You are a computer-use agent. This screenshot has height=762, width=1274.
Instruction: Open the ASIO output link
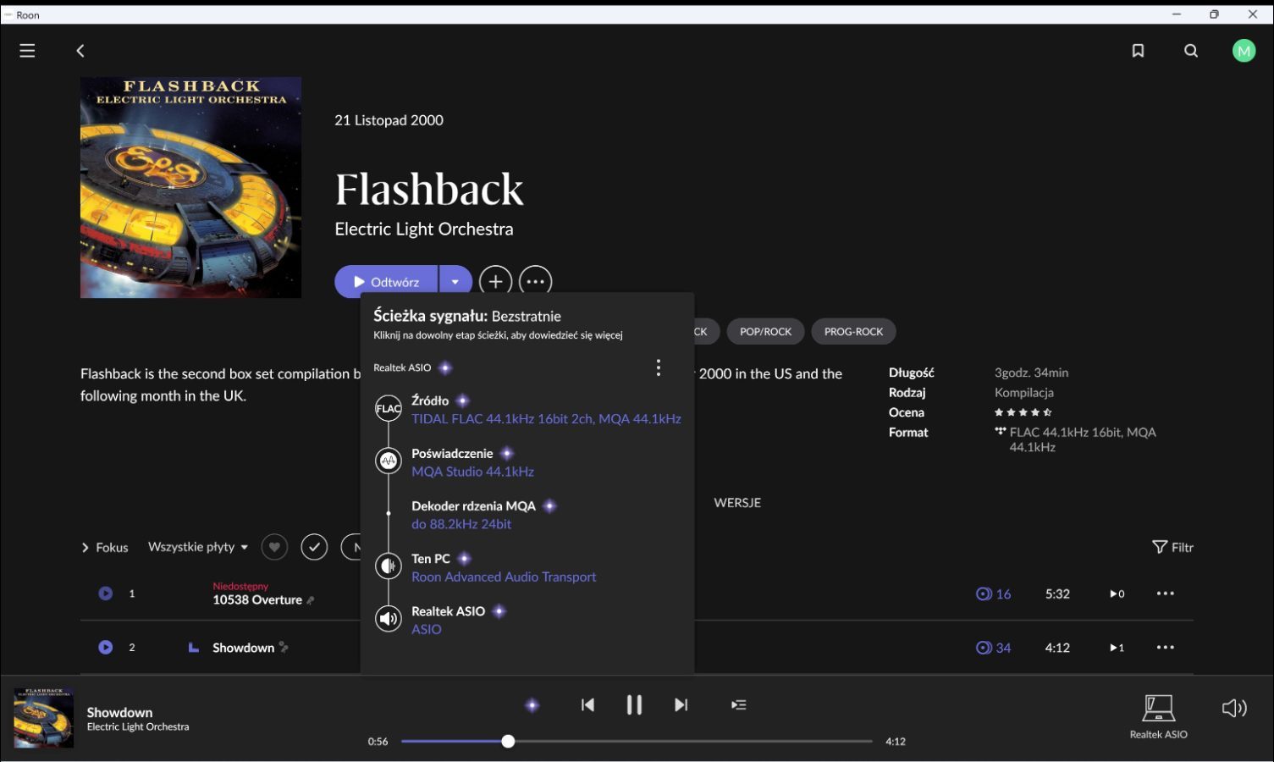point(427,629)
